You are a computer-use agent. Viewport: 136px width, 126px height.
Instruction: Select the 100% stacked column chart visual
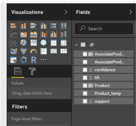[x=63, y=25]
